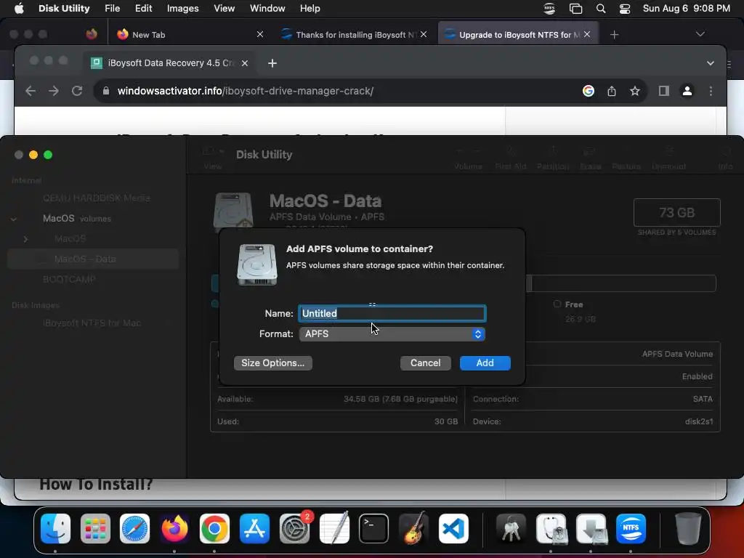Click the Google icon in address bar

pyautogui.click(x=589, y=91)
